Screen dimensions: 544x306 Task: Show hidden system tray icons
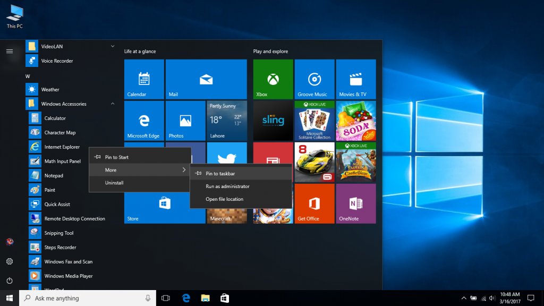464,298
